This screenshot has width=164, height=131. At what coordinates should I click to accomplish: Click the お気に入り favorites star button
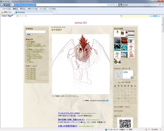click(6, 12)
